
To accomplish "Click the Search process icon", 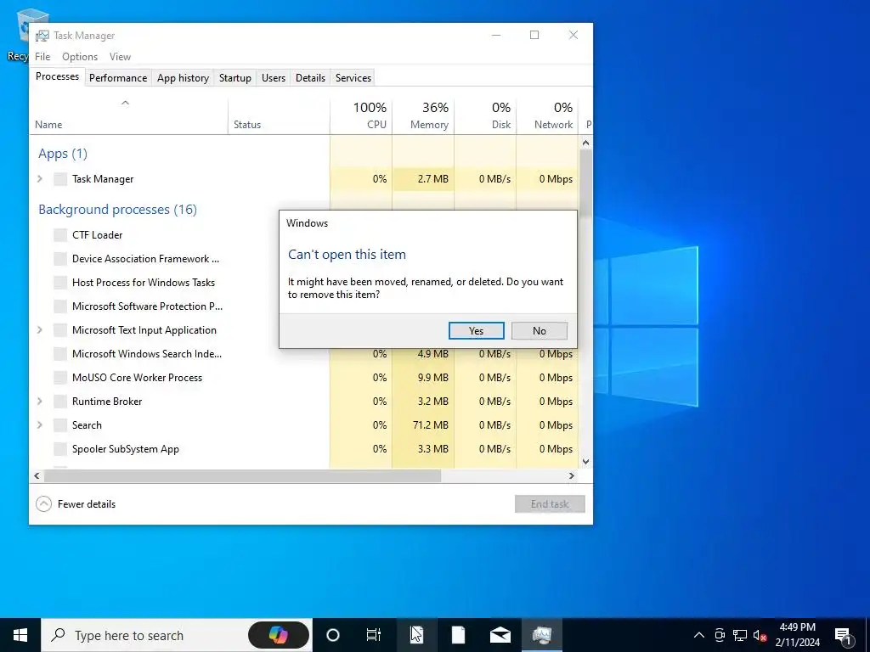I will tap(60, 426).
